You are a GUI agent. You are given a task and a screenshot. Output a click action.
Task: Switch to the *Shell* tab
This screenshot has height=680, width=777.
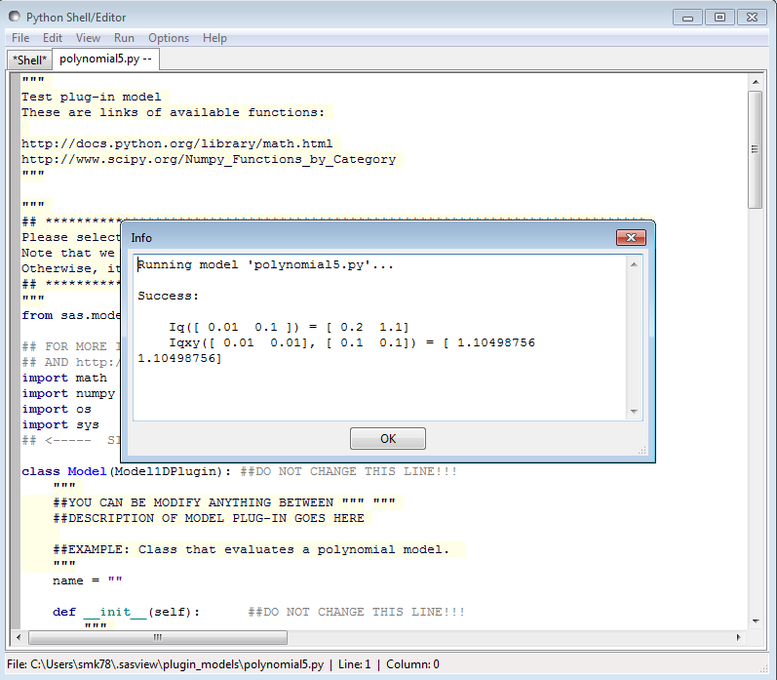pos(29,60)
